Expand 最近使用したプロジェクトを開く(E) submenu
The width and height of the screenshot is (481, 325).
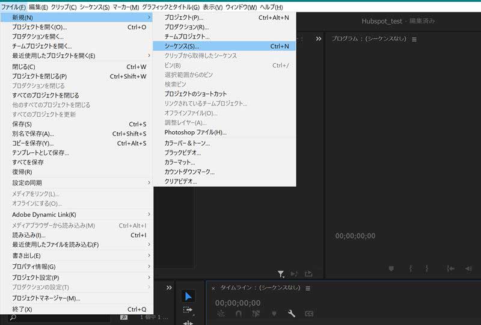click(x=76, y=55)
